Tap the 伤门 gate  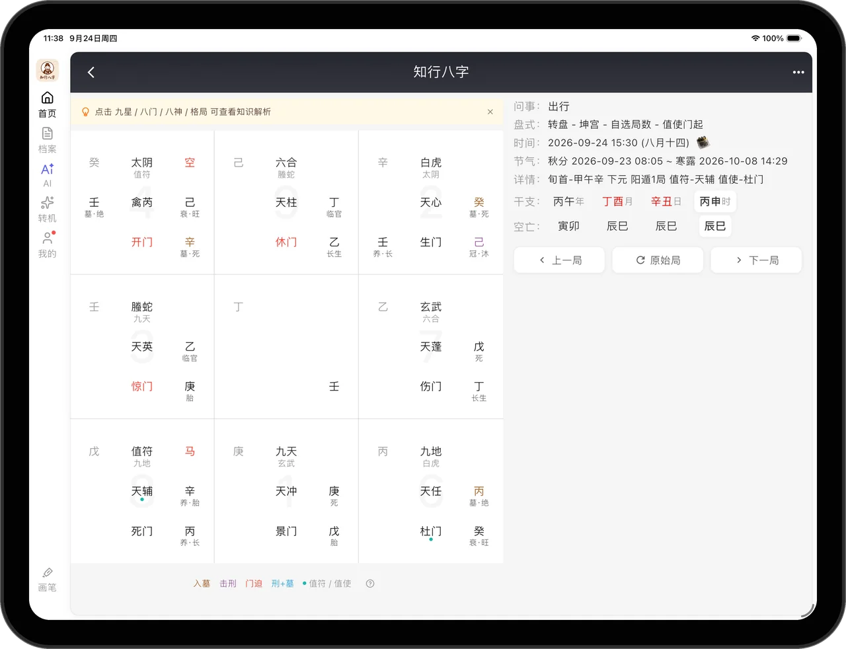click(x=431, y=387)
